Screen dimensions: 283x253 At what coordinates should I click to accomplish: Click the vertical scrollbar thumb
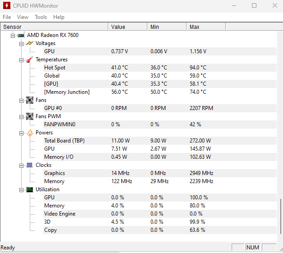[x=281, y=216]
